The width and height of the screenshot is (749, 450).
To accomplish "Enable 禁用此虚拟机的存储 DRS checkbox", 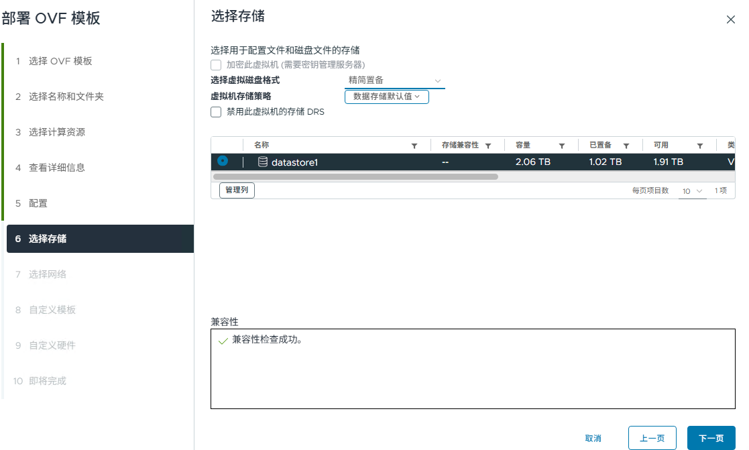I will pos(216,112).
